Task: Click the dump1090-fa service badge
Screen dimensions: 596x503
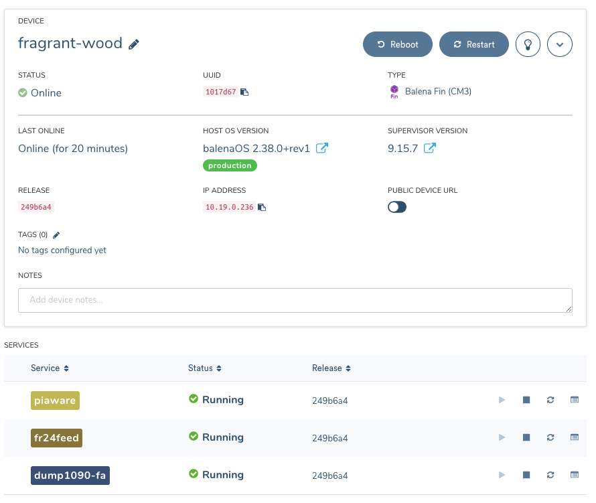Action: pos(70,476)
